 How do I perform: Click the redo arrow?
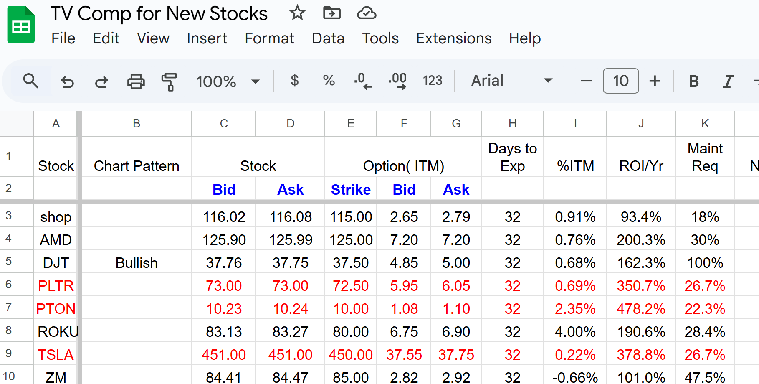[x=101, y=81]
